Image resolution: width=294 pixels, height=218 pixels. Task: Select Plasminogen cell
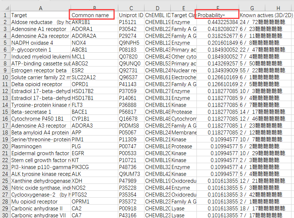[x=40, y=146]
